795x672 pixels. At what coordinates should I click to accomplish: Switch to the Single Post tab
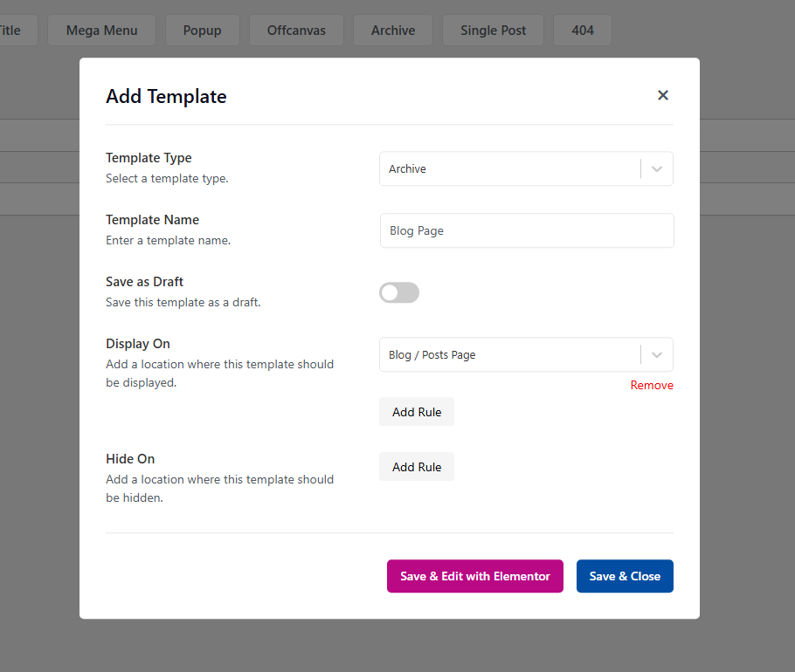point(493,31)
